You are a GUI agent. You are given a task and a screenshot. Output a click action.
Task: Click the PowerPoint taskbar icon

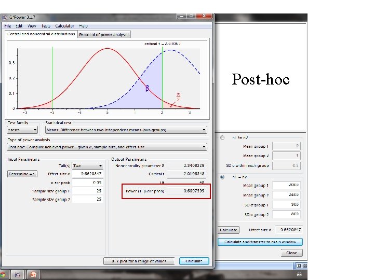pyautogui.click(x=33, y=275)
